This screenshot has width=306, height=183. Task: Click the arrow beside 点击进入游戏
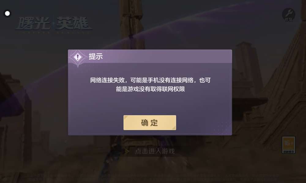pyautogui.click(x=127, y=151)
